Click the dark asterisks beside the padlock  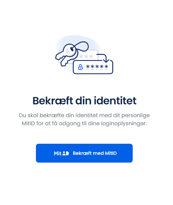click(97, 67)
